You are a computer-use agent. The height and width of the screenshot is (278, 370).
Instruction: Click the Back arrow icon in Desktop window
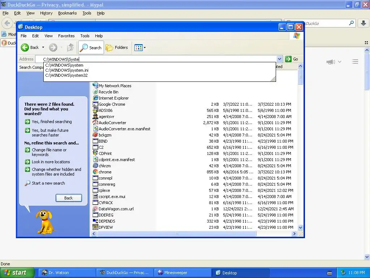tap(25, 47)
